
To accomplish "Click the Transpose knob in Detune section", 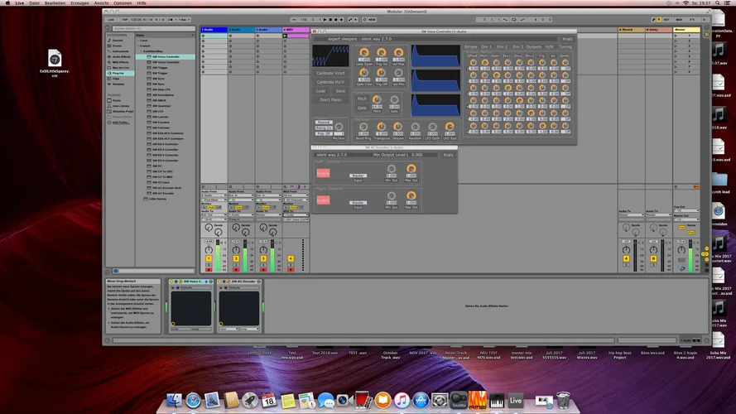I will 381,126.
